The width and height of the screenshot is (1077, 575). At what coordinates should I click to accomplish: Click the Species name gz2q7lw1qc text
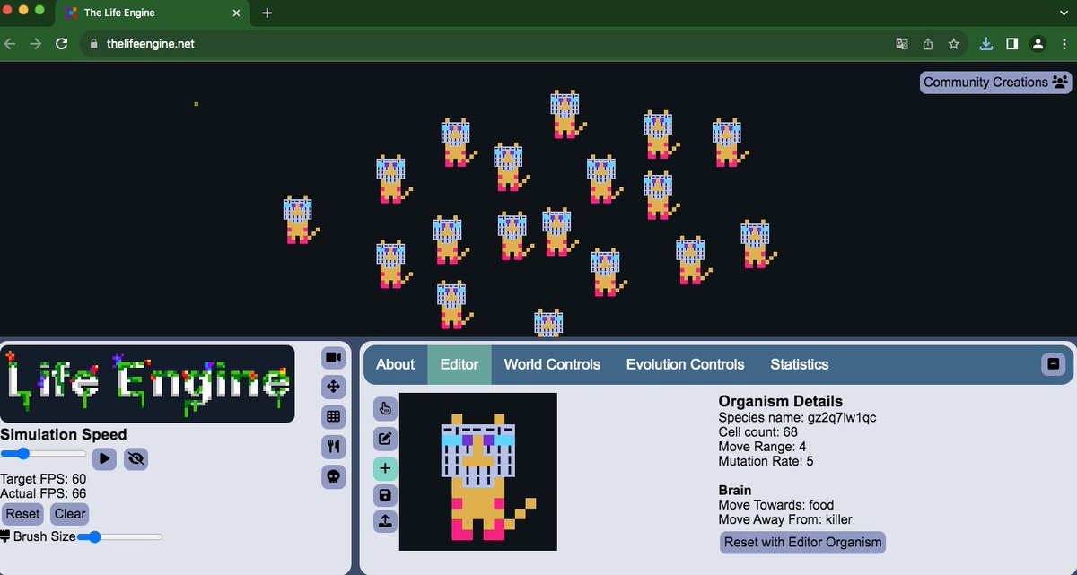point(798,418)
